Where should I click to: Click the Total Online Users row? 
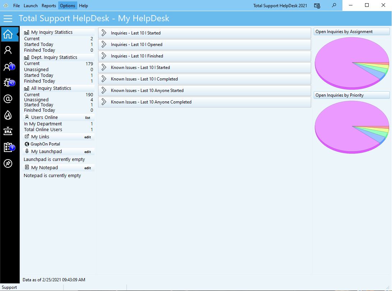click(x=59, y=129)
